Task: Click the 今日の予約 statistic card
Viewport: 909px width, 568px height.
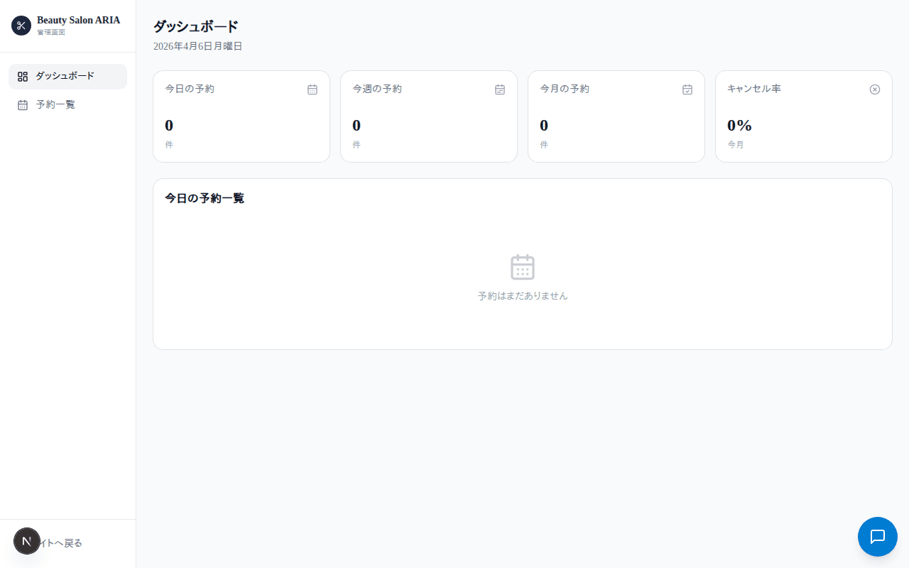Action: [x=241, y=116]
